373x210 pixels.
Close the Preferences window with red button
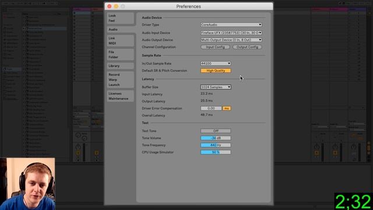pos(110,6)
